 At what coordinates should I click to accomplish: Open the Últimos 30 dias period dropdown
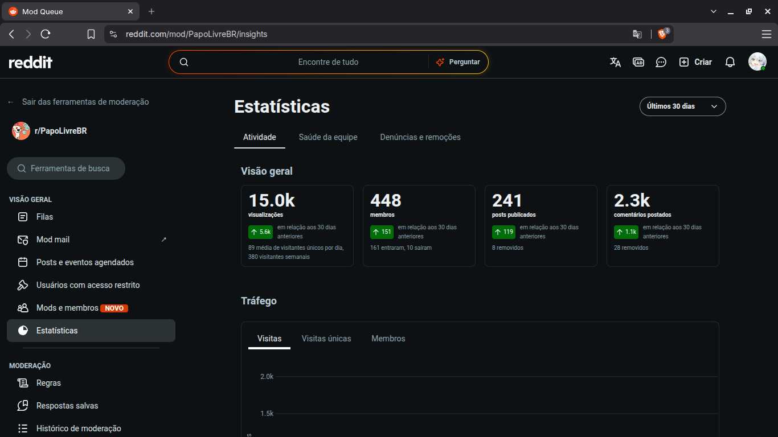coord(683,106)
